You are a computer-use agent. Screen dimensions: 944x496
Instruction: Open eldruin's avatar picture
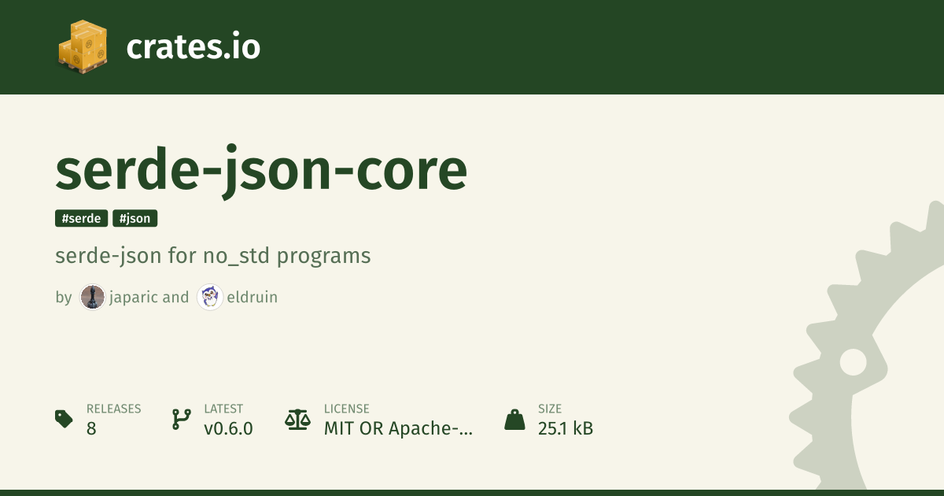click(x=210, y=297)
